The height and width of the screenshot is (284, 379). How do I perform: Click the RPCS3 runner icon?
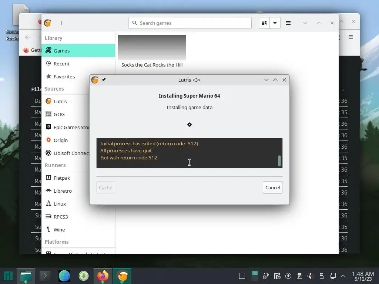pyautogui.click(x=48, y=216)
